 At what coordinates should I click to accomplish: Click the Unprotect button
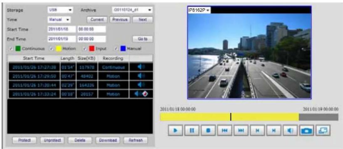point(52,140)
